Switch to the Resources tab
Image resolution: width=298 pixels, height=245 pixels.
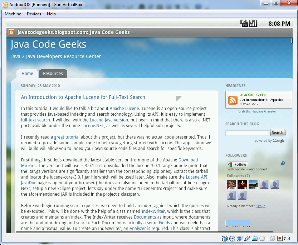53,74
